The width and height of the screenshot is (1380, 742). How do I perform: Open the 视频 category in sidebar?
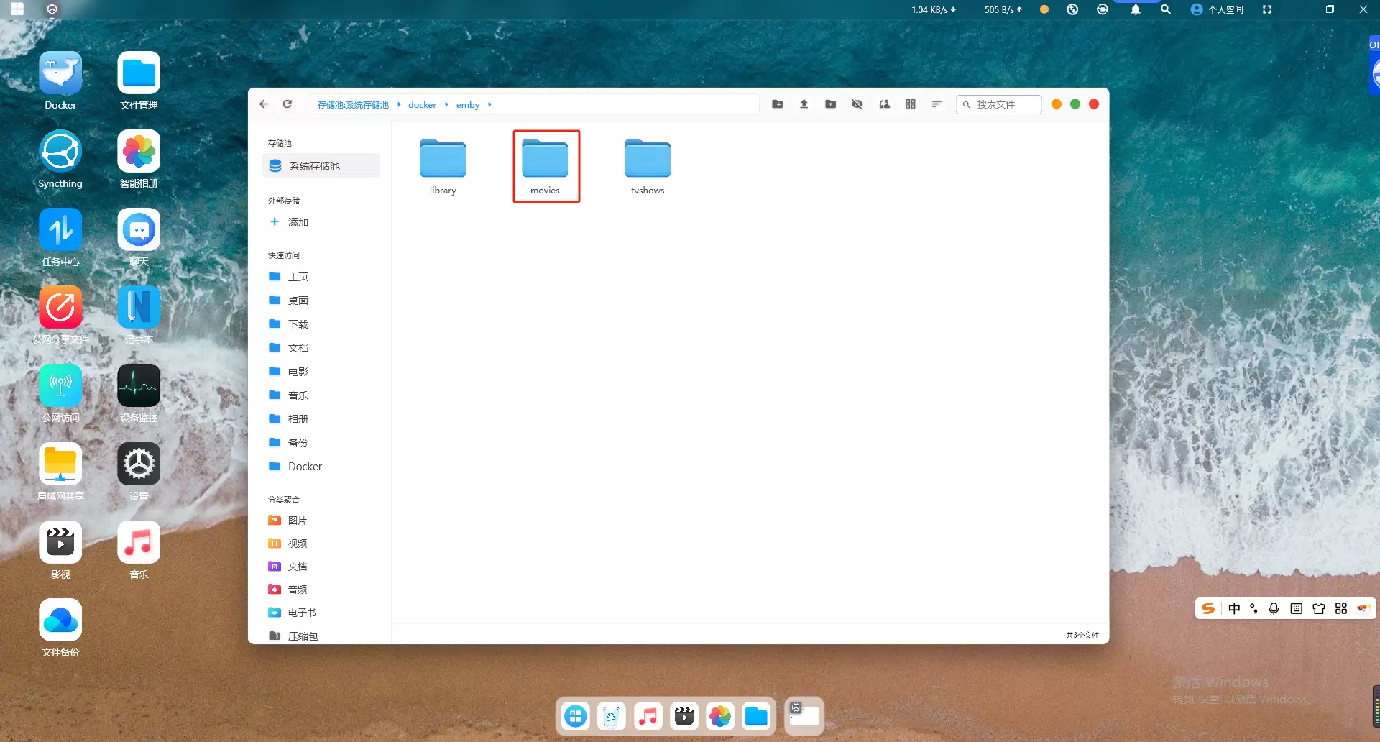tap(297, 544)
